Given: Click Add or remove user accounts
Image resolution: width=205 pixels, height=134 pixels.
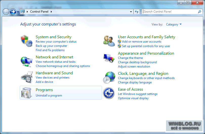Looking at the screenshot, I should click(x=141, y=42).
